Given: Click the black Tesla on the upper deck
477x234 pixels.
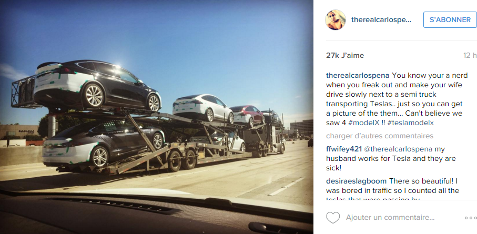Looking at the screenshot, I should [97, 85].
